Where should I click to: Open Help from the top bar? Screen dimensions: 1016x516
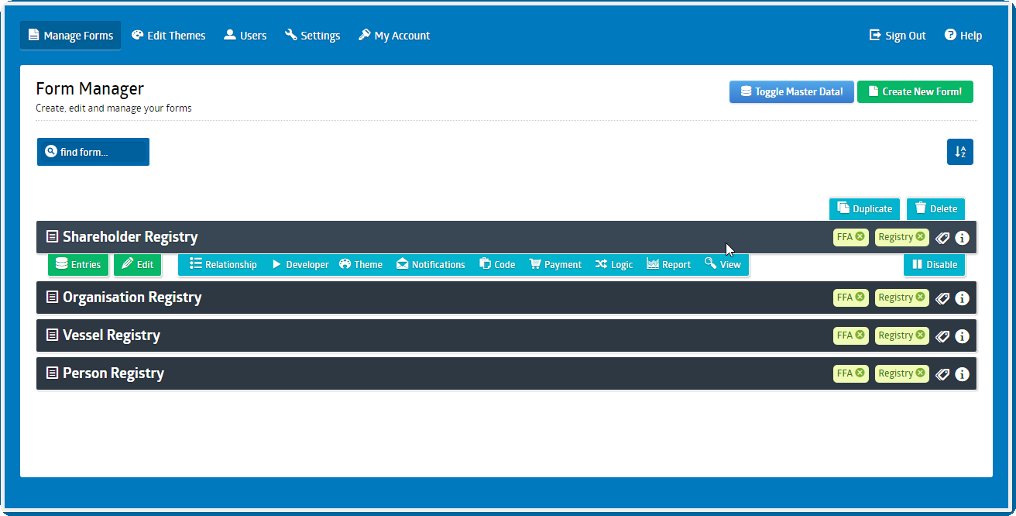(x=963, y=36)
